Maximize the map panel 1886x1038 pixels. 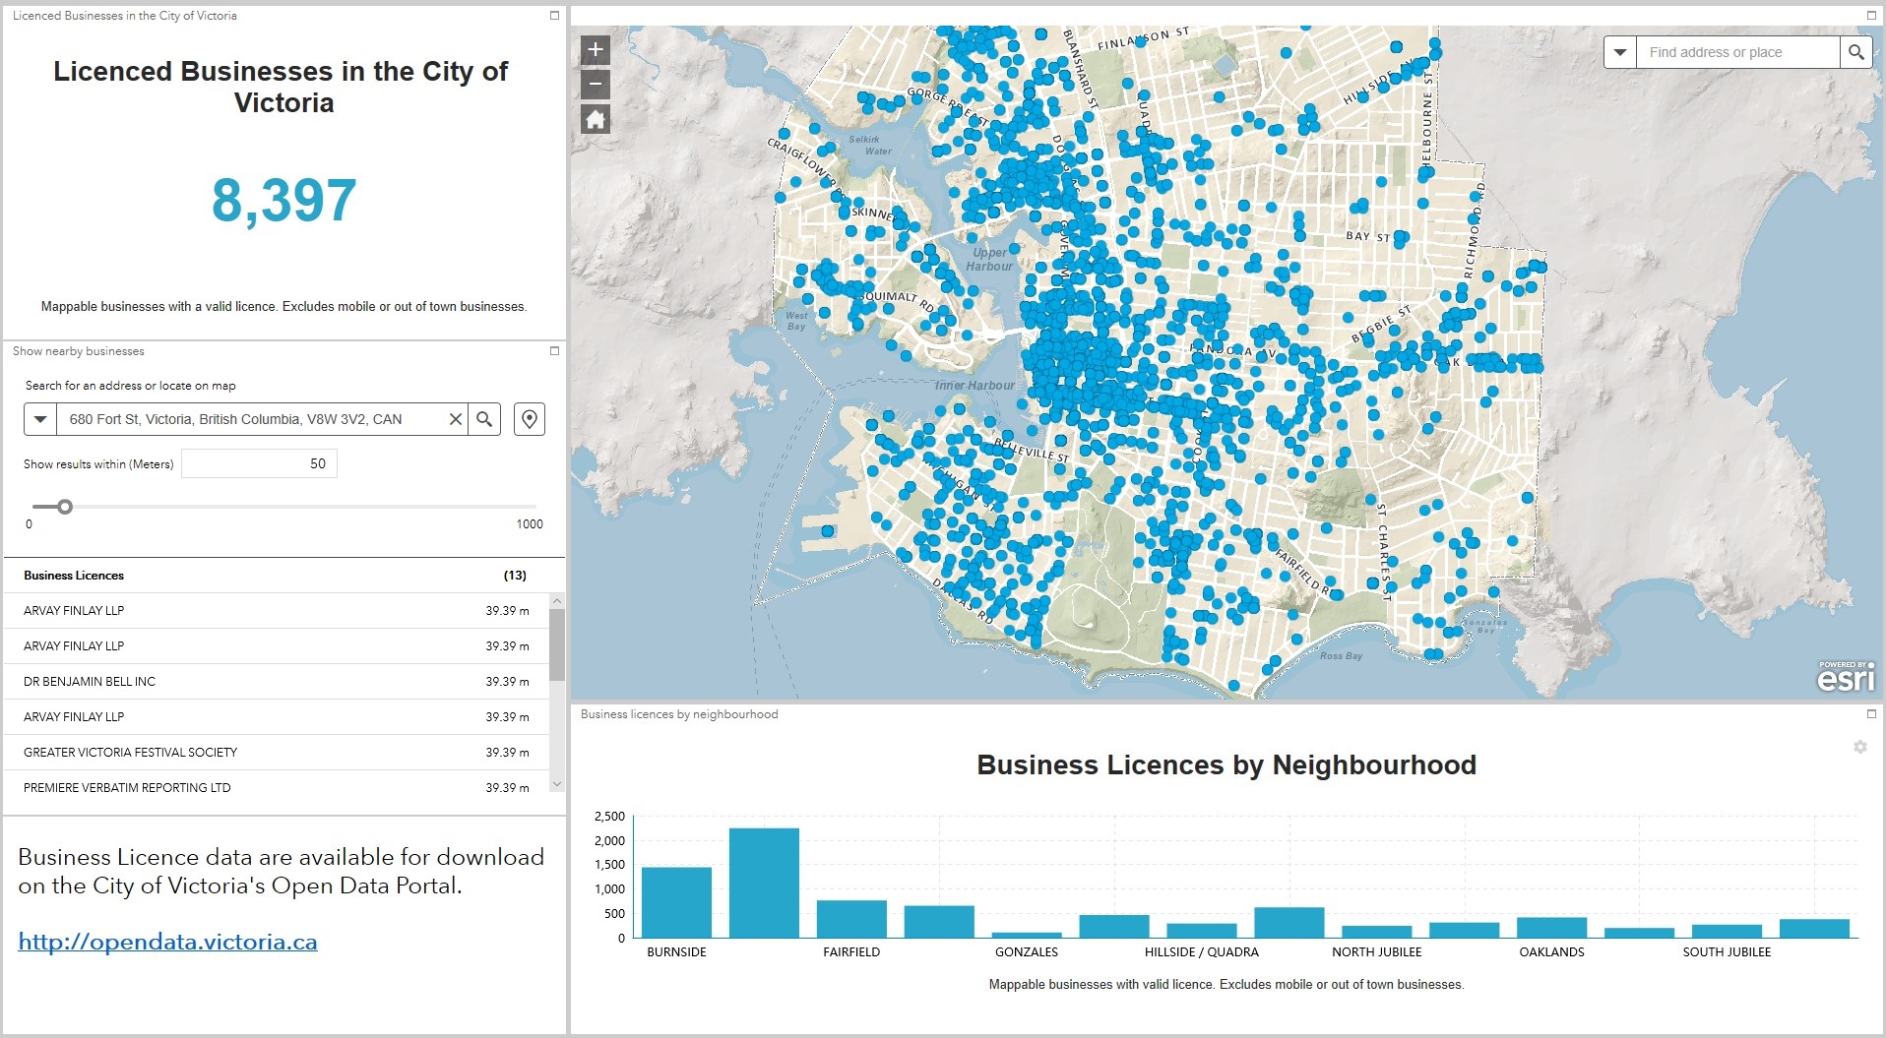(x=1871, y=15)
